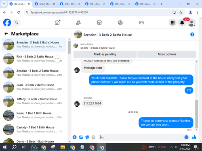Open options ellipsis on Rick conversation
This screenshot has width=202, height=151.
[x=57, y=59]
